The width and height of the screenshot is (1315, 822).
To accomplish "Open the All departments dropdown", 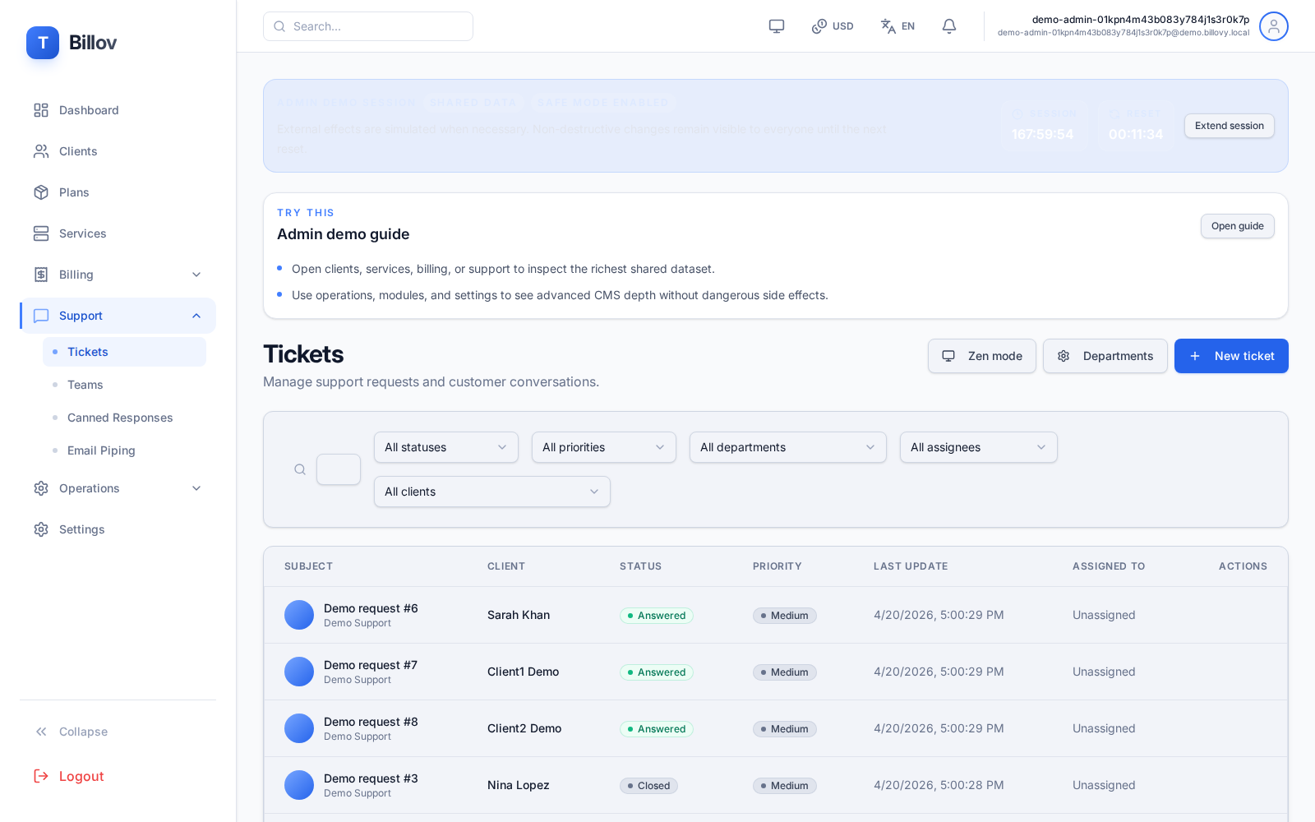I will (787, 447).
